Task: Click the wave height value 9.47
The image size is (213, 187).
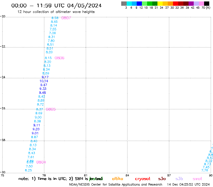Action: [43, 85]
